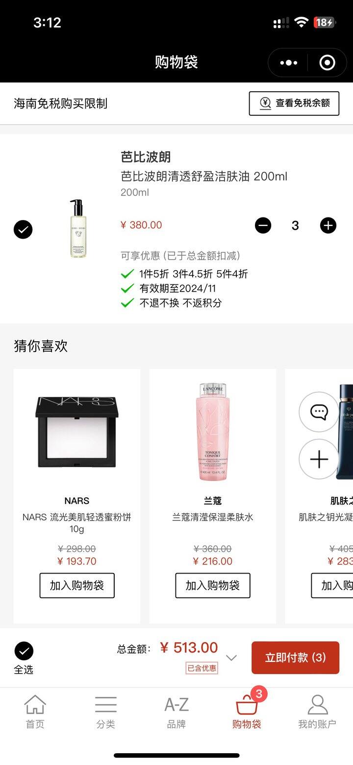Decrease quantity with the minus icon
Viewport: 353px width, 765px height.
click(x=263, y=225)
